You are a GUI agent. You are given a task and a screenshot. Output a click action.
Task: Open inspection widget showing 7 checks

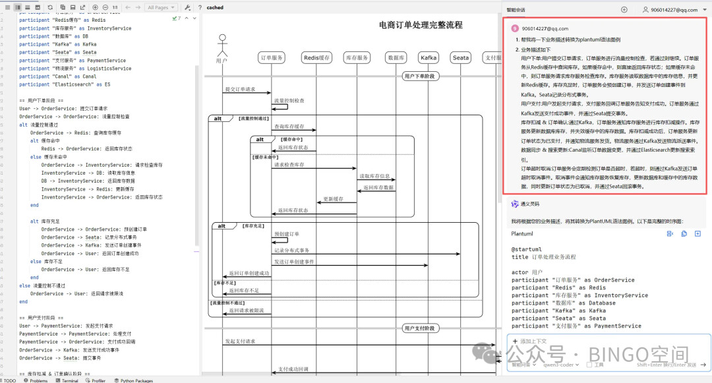[x=177, y=18]
